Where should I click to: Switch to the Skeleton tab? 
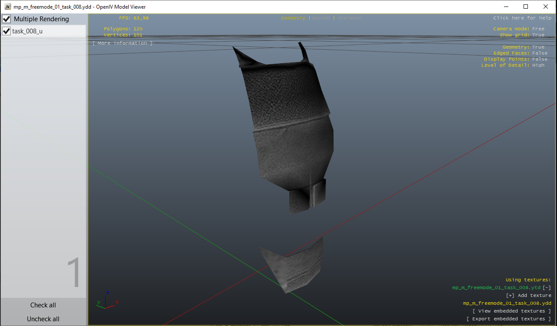point(350,18)
